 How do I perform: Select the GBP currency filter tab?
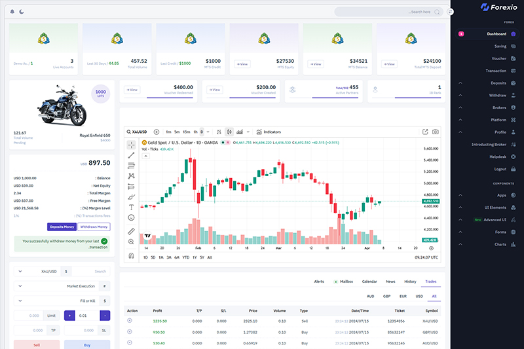click(387, 296)
